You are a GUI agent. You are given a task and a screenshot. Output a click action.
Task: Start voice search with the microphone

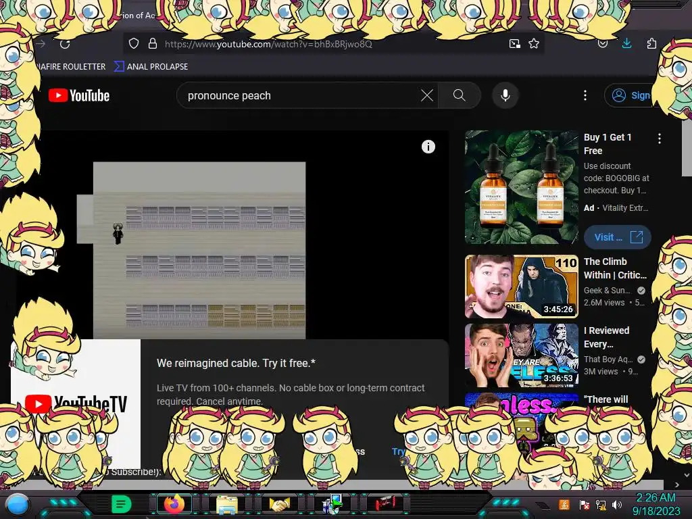coord(505,95)
